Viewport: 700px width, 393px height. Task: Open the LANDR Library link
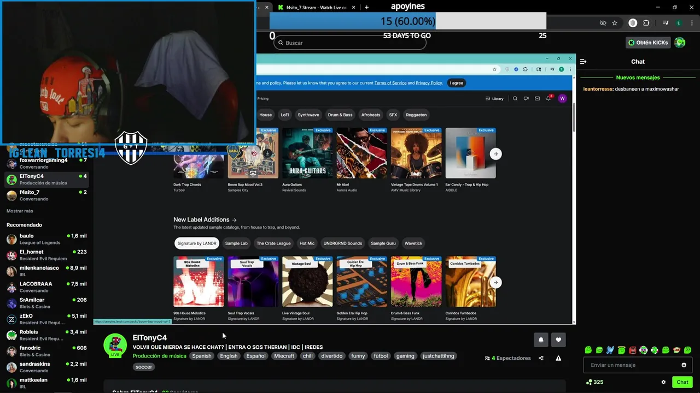[x=494, y=99]
